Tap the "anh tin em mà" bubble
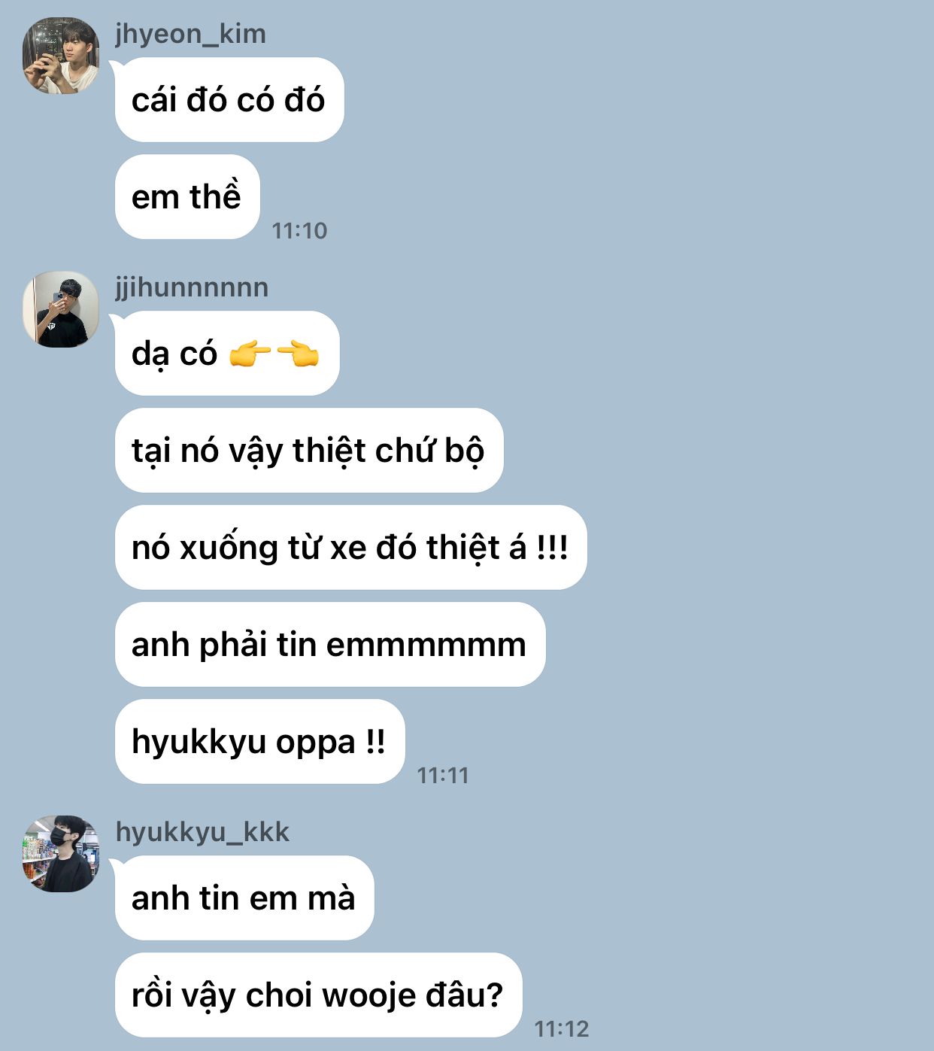 click(244, 898)
